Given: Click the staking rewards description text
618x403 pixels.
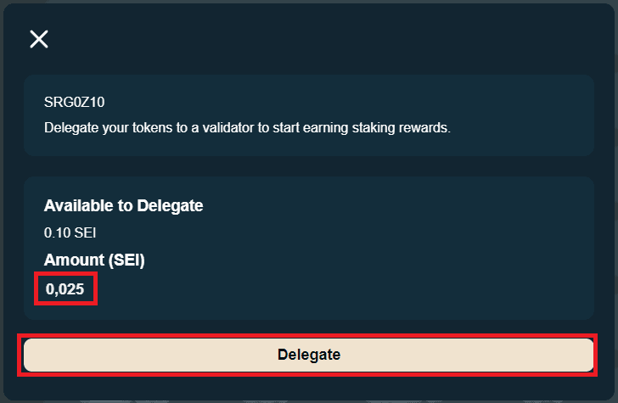Looking at the screenshot, I should [x=246, y=128].
